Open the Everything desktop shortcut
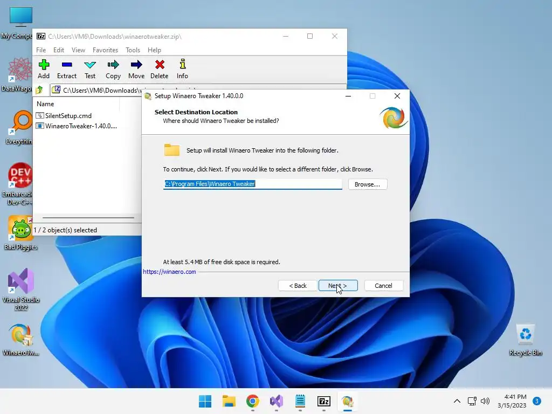The width and height of the screenshot is (552, 414). [20, 127]
